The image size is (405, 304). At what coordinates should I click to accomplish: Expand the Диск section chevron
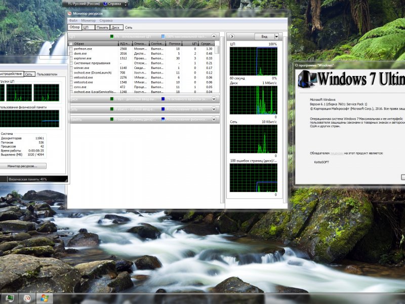tap(214, 99)
